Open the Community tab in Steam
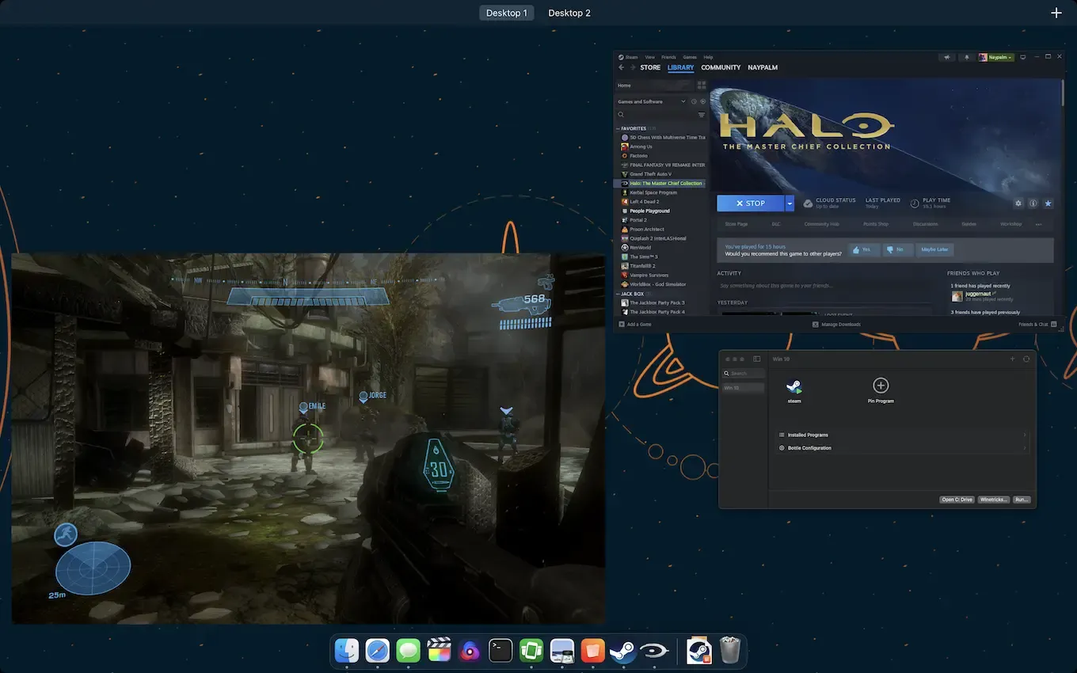 click(x=721, y=68)
